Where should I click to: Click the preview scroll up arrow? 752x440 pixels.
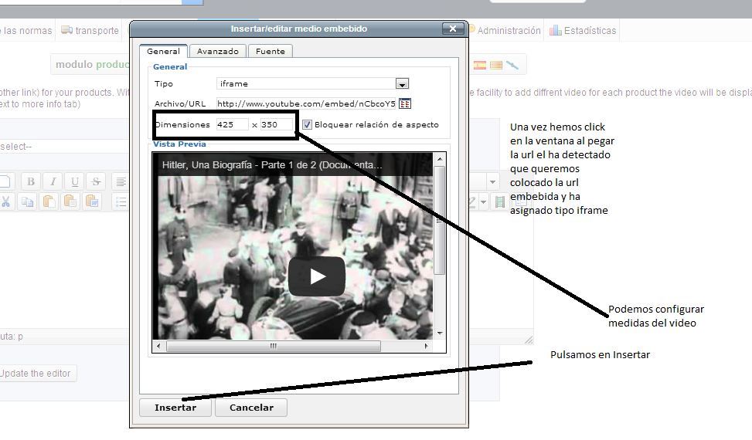pos(439,159)
